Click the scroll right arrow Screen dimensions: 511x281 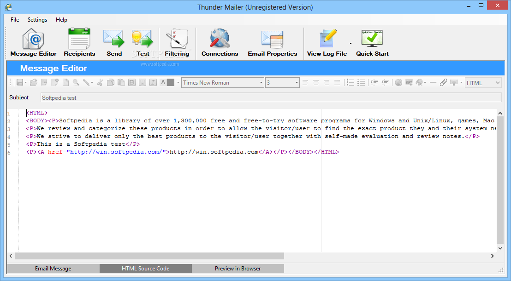[x=493, y=256]
